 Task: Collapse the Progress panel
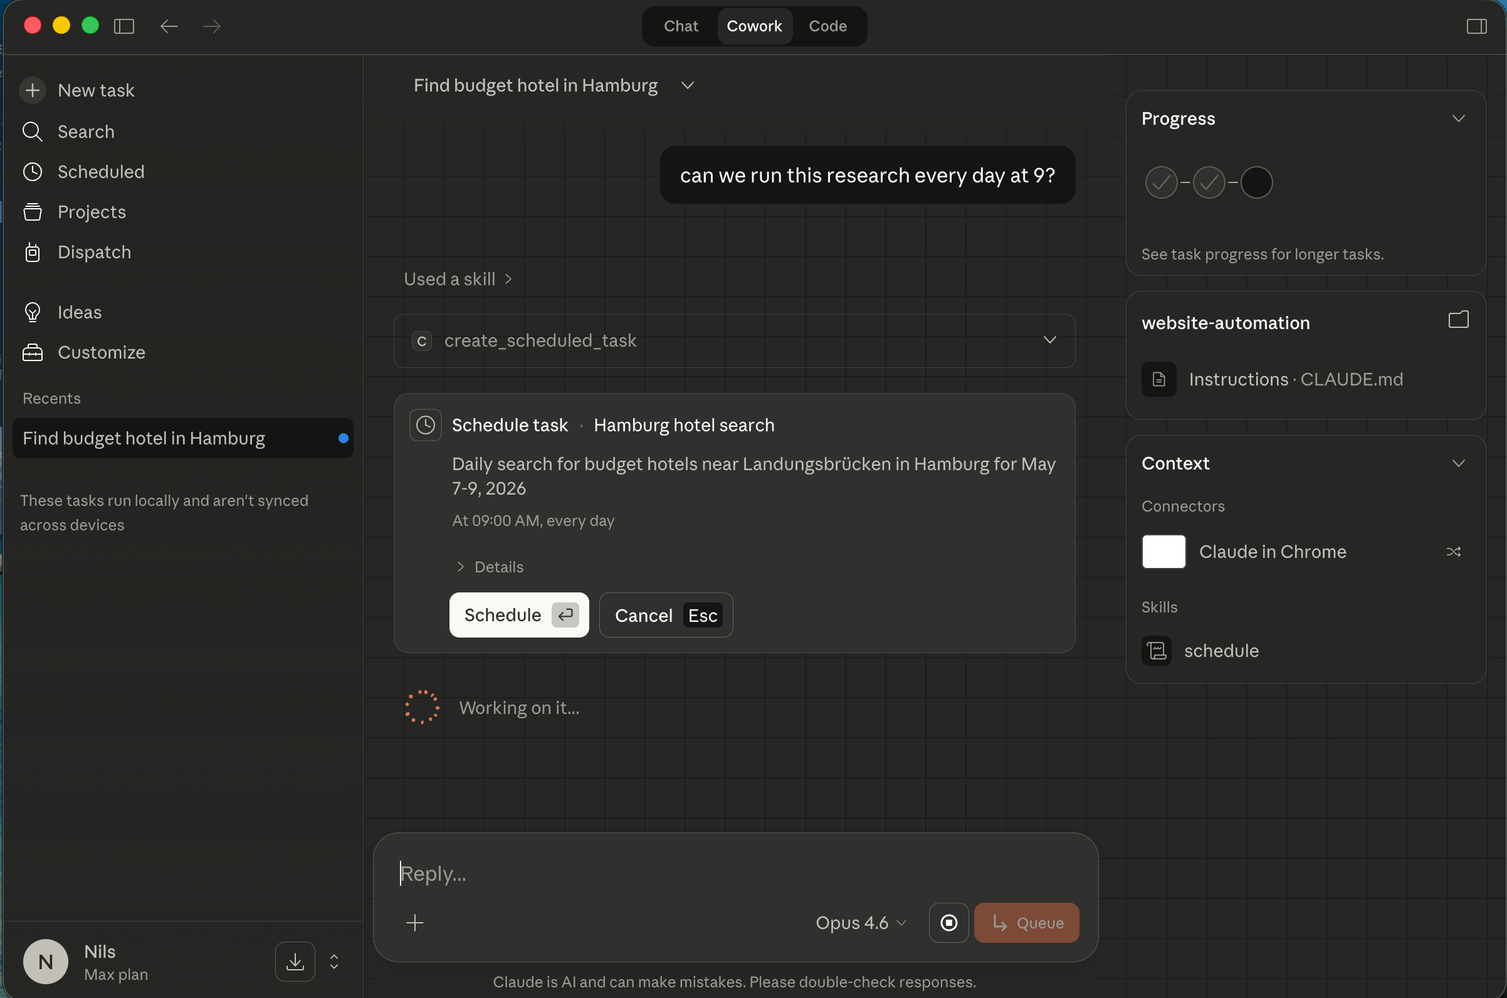(1458, 118)
